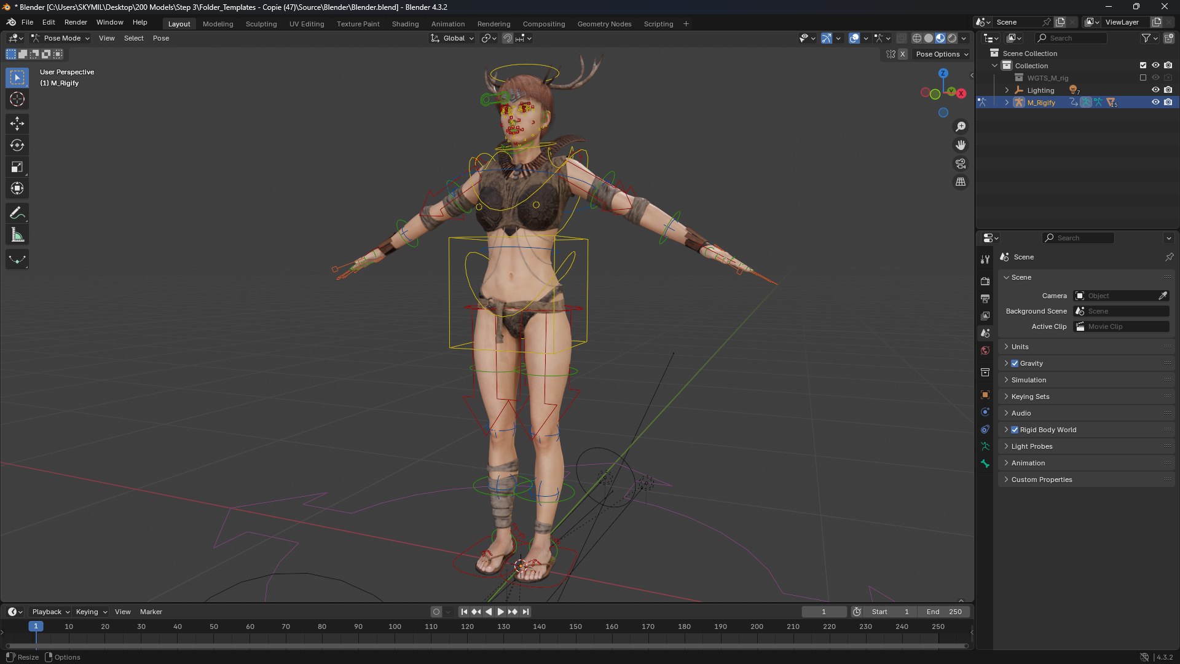Toggle X-axis pose mirror button
Image resolution: width=1180 pixels, height=664 pixels.
tap(902, 54)
